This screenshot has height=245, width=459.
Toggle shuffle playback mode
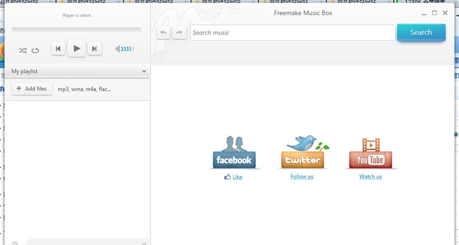click(23, 50)
